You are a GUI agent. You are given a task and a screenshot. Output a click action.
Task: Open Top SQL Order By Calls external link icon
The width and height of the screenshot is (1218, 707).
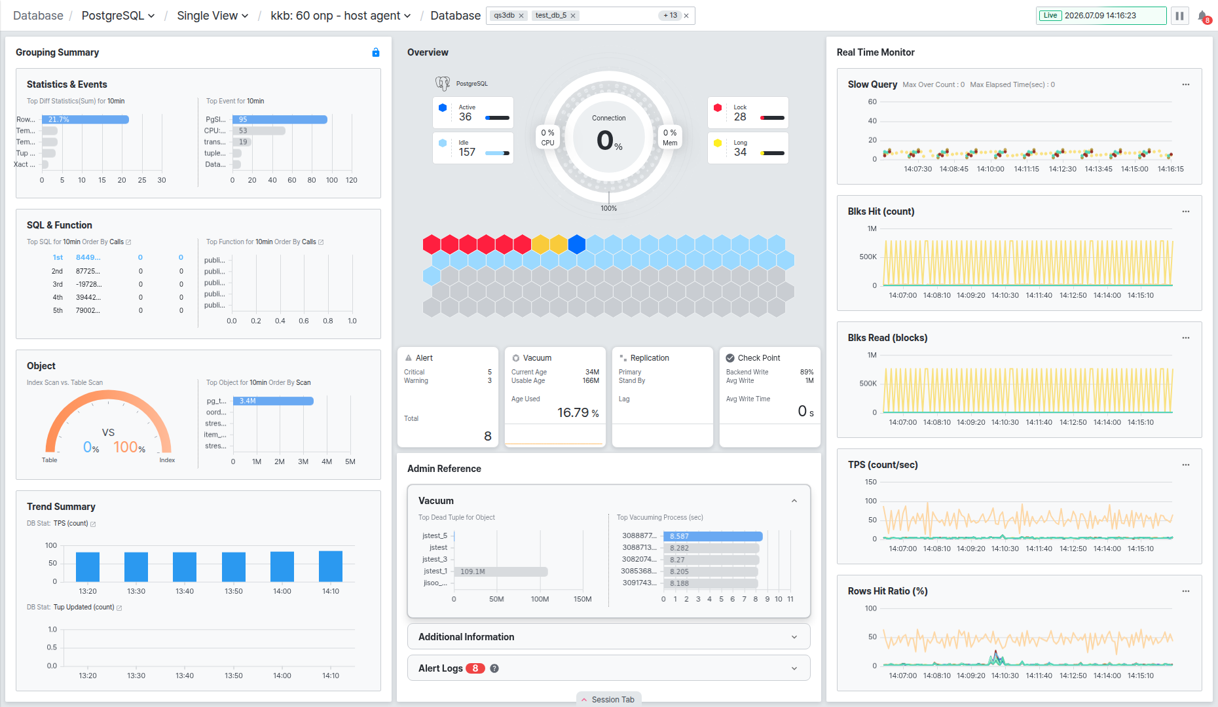tap(128, 242)
